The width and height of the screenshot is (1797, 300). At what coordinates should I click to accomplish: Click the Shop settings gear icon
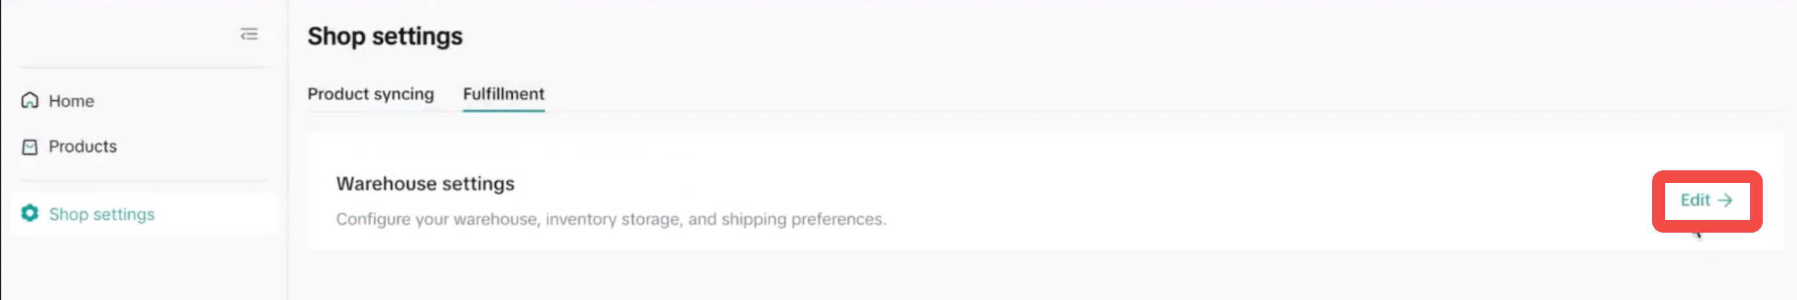point(29,214)
